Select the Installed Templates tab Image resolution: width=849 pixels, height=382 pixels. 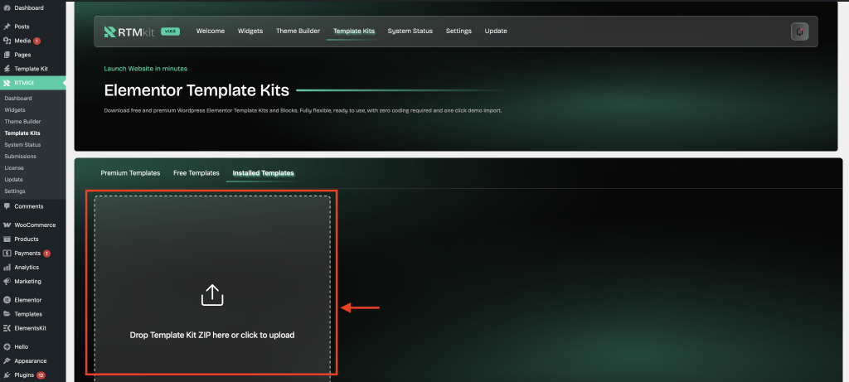click(263, 173)
